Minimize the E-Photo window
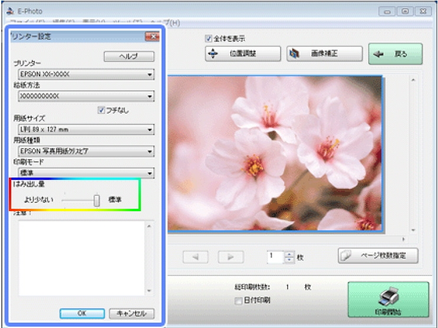The height and width of the screenshot is (328, 438). [x=387, y=11]
